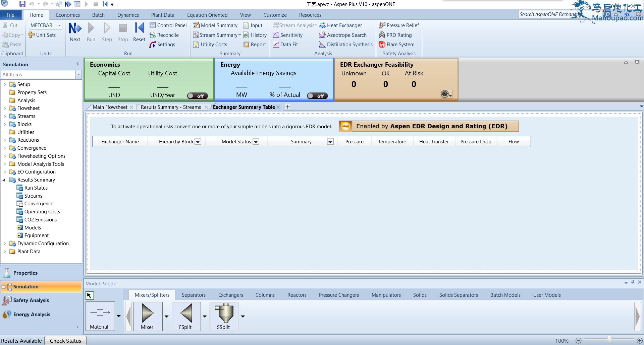This screenshot has height=345, width=644.
Task: Open run History
Action: pos(255,35)
